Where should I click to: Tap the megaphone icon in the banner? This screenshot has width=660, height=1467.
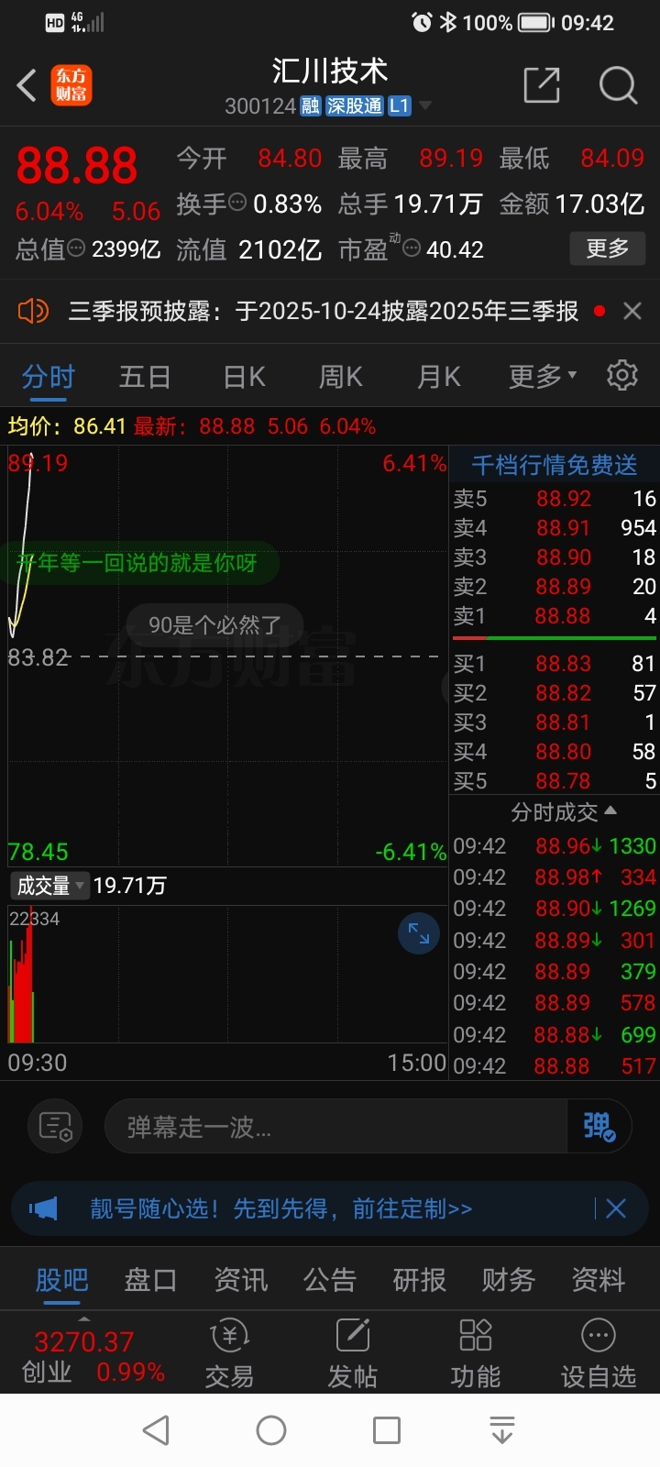tap(43, 1209)
